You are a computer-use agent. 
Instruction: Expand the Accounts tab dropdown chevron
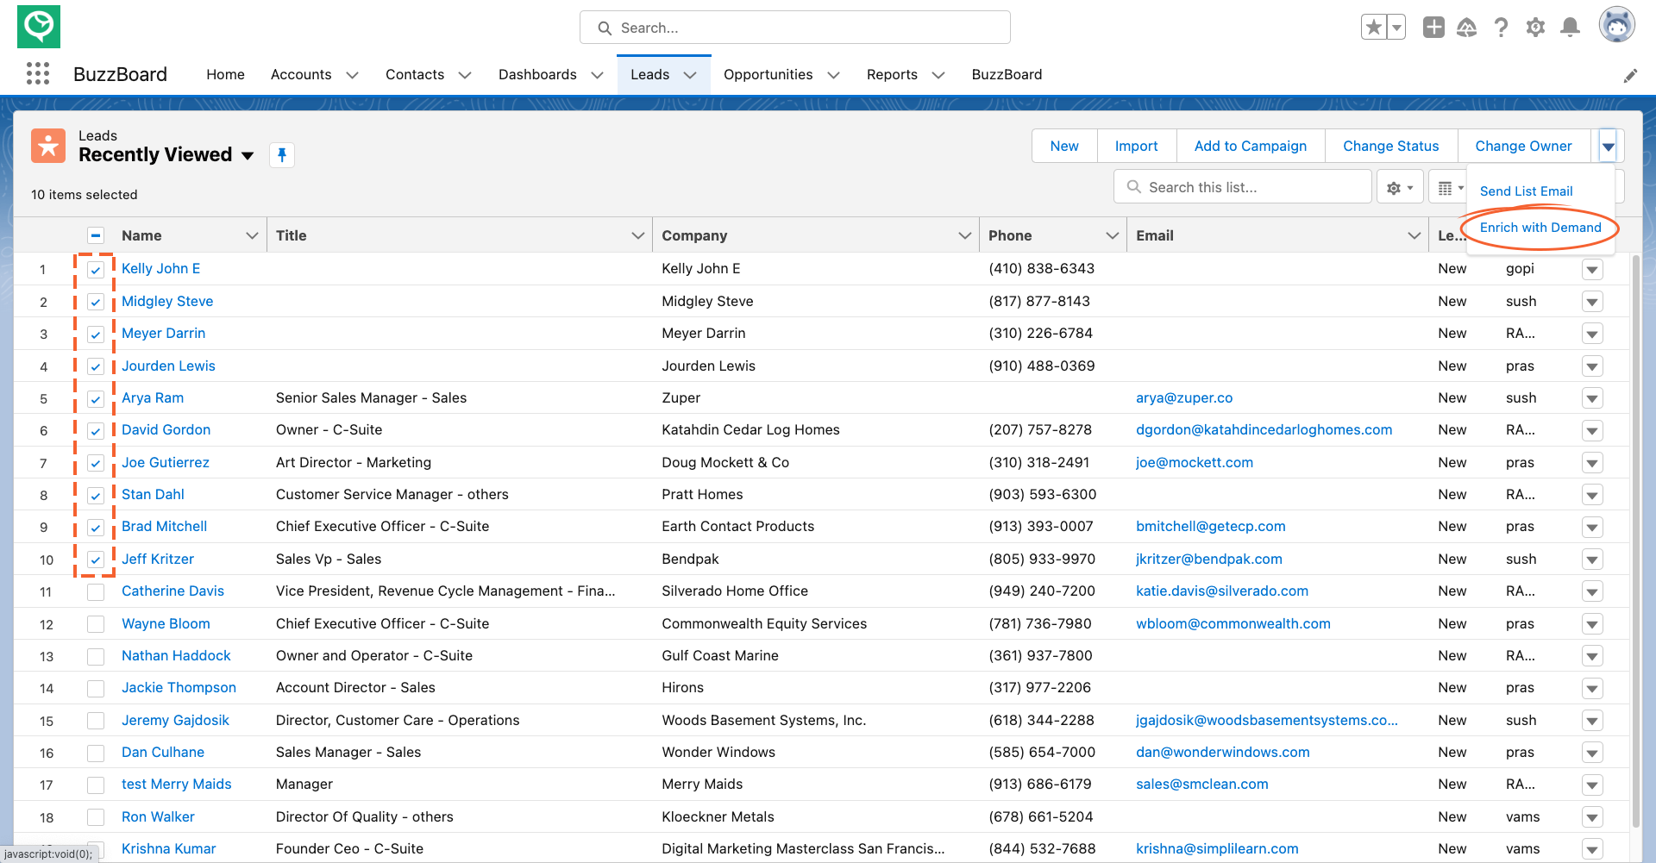click(x=352, y=75)
